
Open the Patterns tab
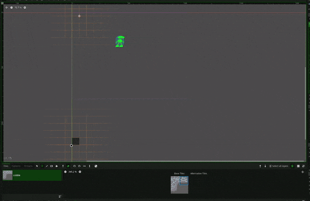point(16,166)
